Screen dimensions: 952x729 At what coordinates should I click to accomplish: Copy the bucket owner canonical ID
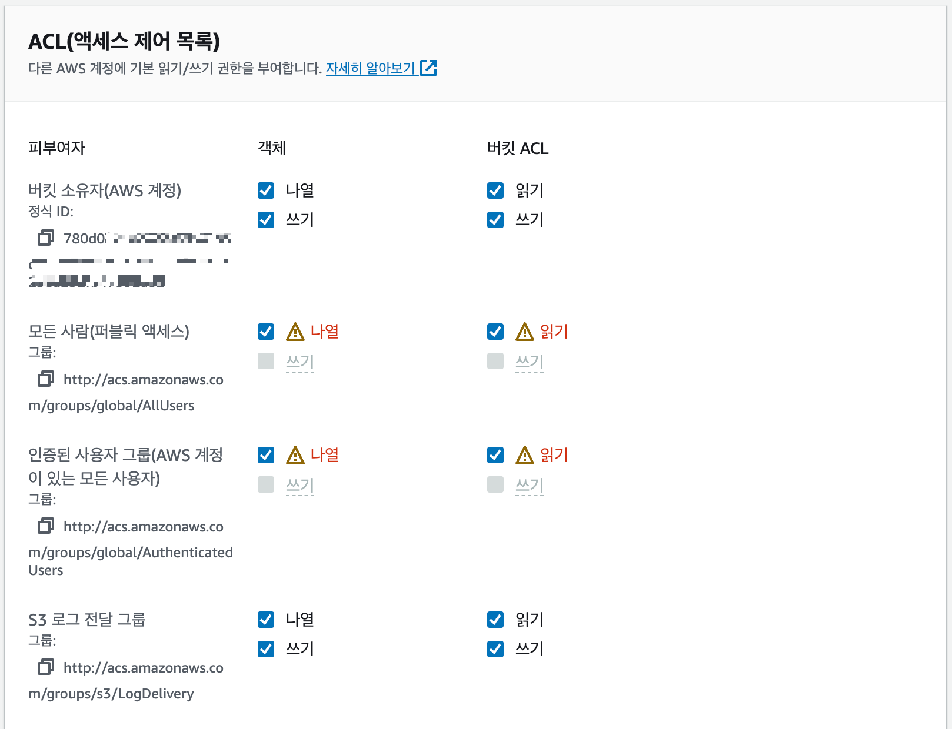click(x=46, y=238)
